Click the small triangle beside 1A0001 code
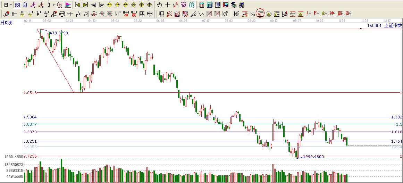Viewport: 403px width, 183px height. coord(361,28)
